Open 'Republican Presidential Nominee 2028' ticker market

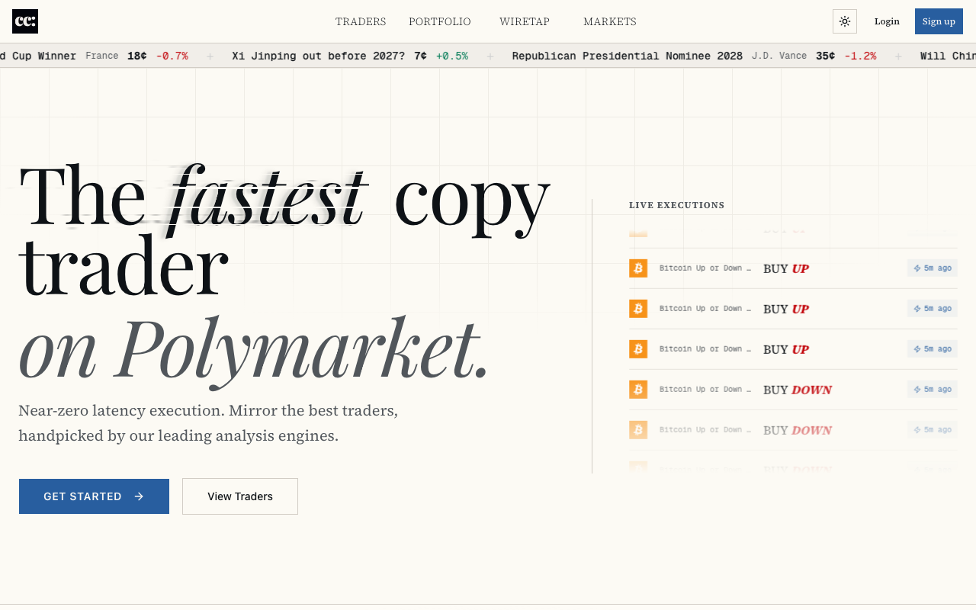click(x=628, y=56)
